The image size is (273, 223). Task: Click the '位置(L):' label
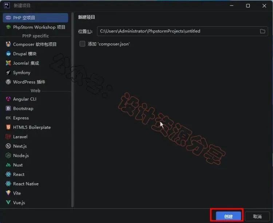tap(85, 31)
